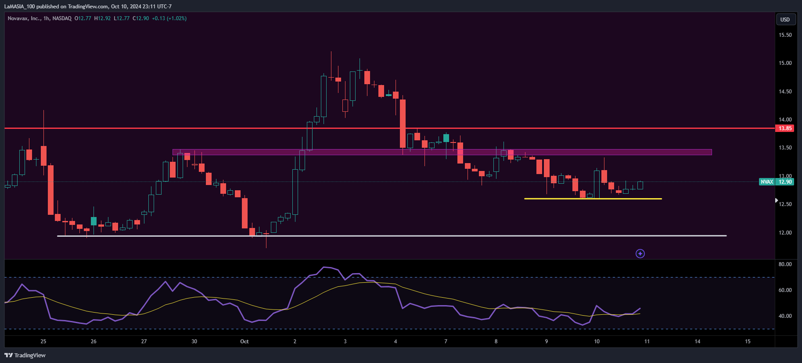Click the TradingView logo at bottom left
Viewport: 802px width, 363px height.
coord(25,355)
